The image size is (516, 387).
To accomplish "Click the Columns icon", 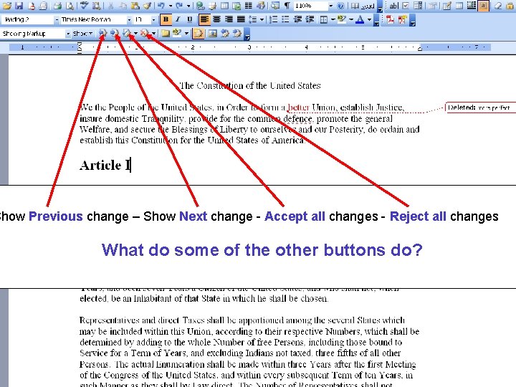I will pyautogui.click(x=249, y=6).
